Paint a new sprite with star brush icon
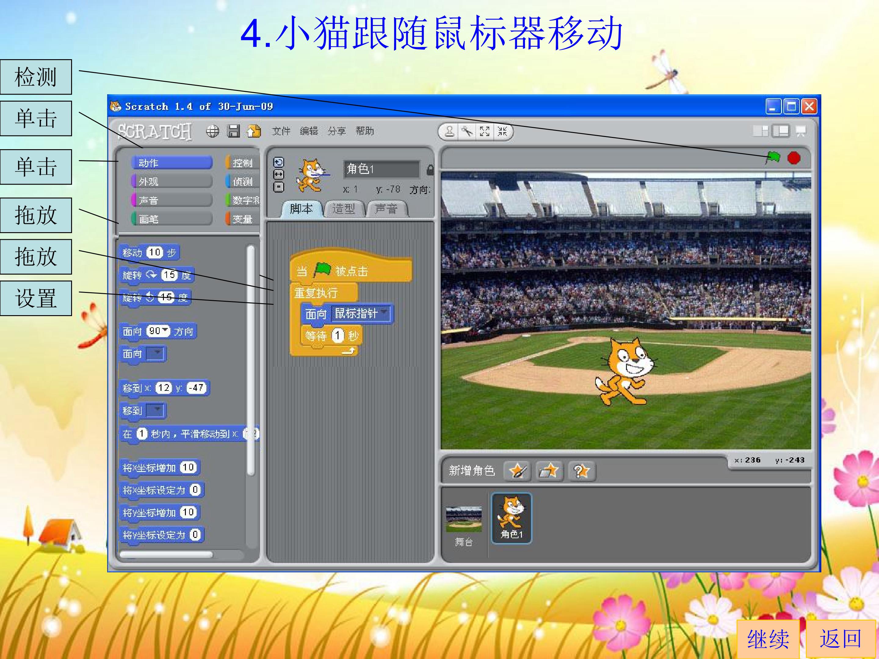The width and height of the screenshot is (879, 659). [517, 471]
